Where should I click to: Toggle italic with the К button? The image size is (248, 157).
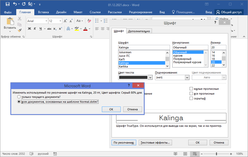35,29
